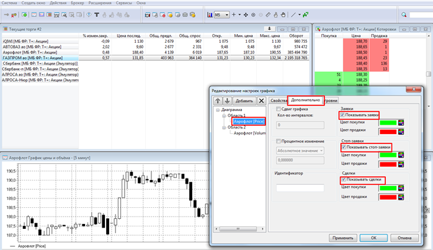The height and width of the screenshot is (250, 433).
Task: Click the Отмена button
Action: click(x=404, y=238)
